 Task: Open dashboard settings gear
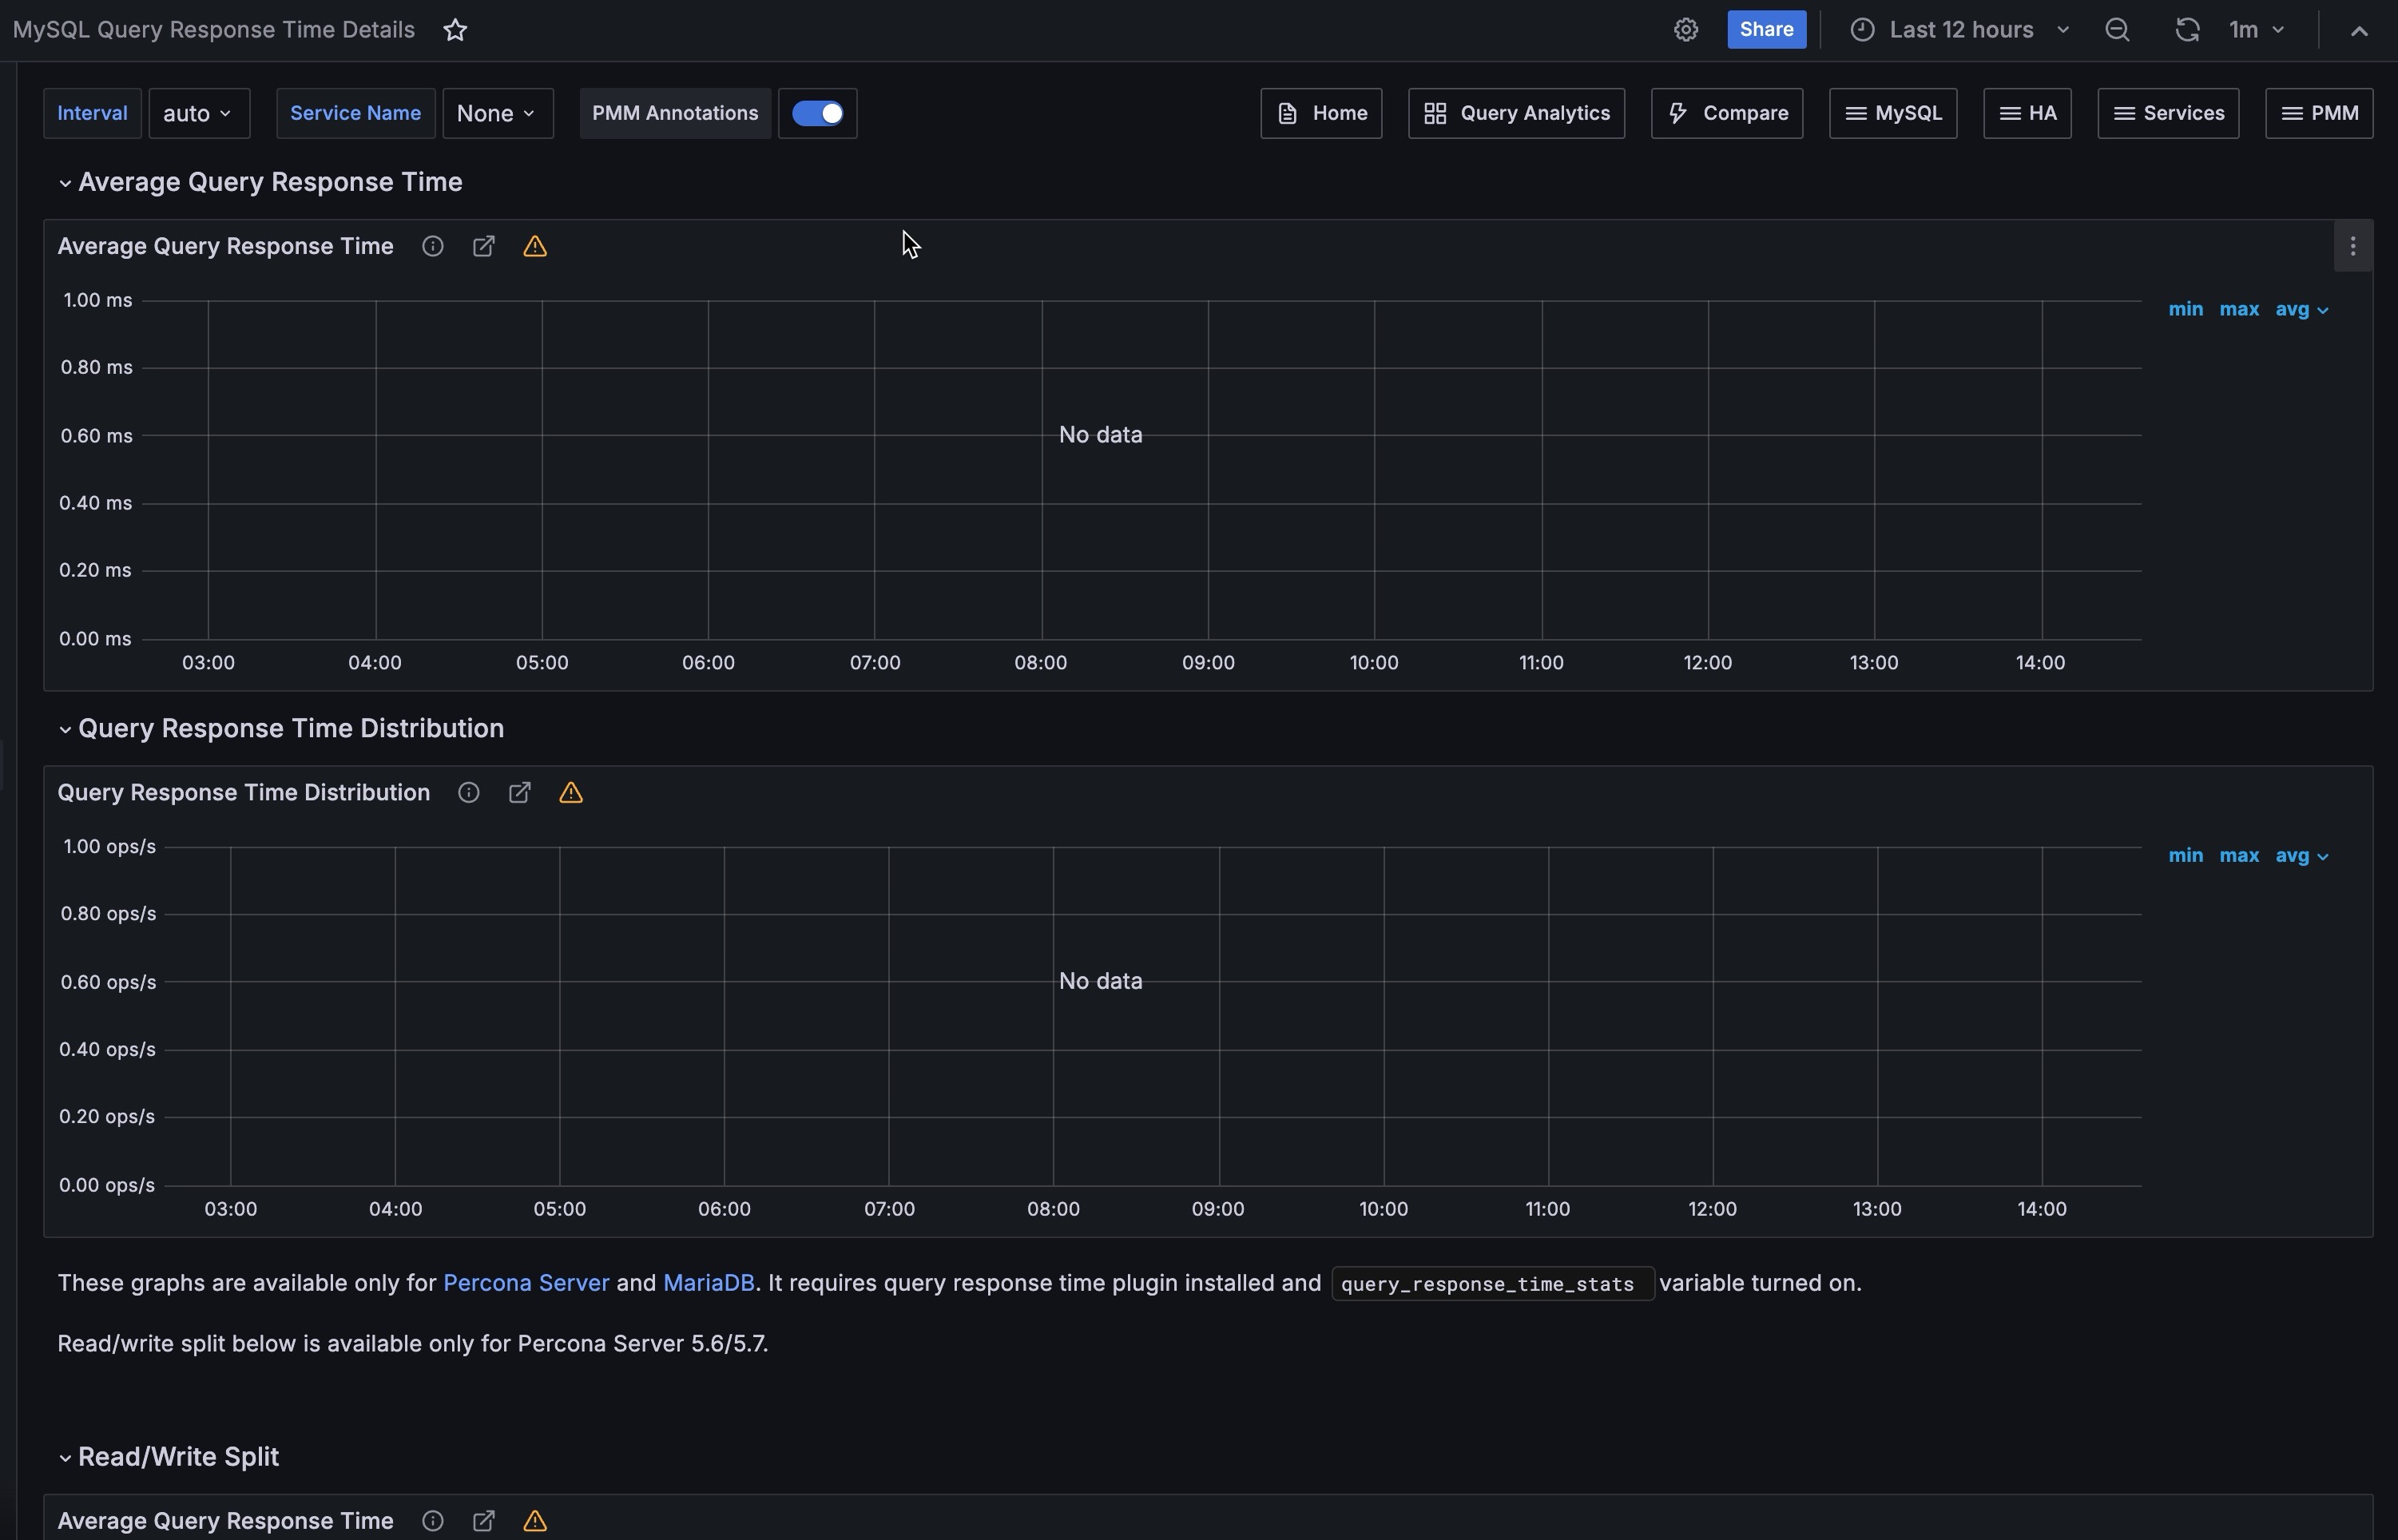point(1685,30)
